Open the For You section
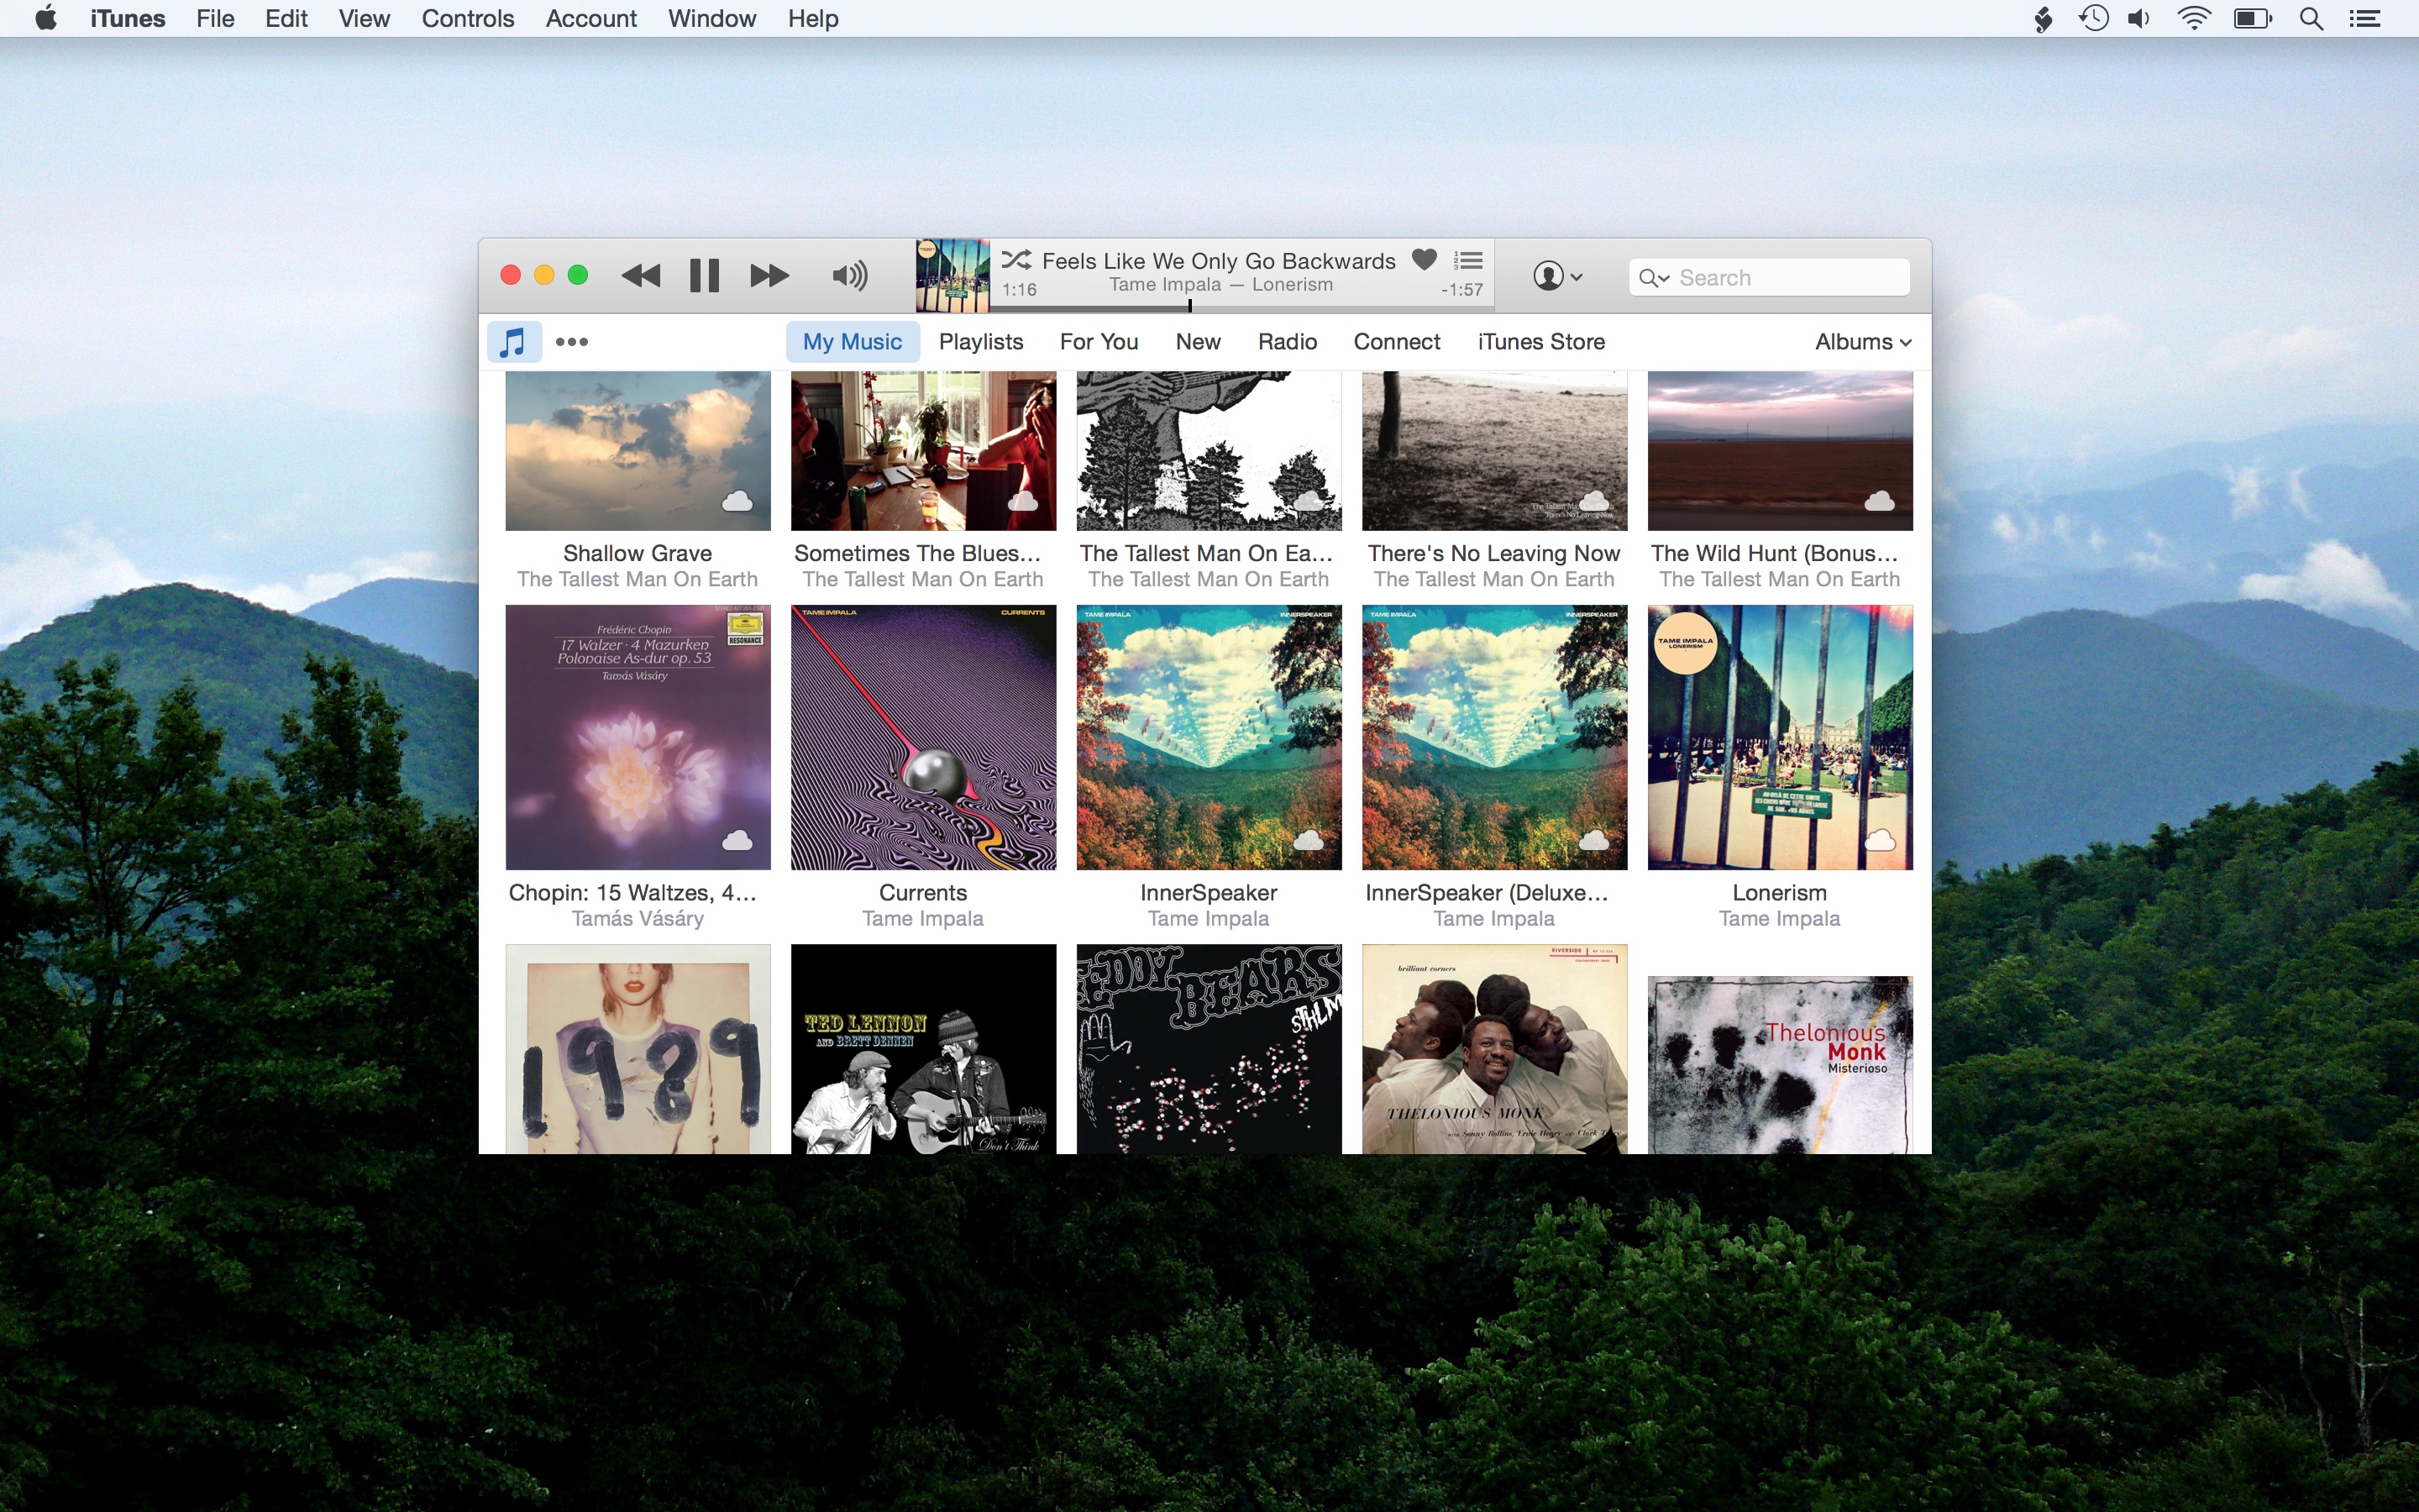The width and height of the screenshot is (2419, 1512). pyautogui.click(x=1099, y=342)
